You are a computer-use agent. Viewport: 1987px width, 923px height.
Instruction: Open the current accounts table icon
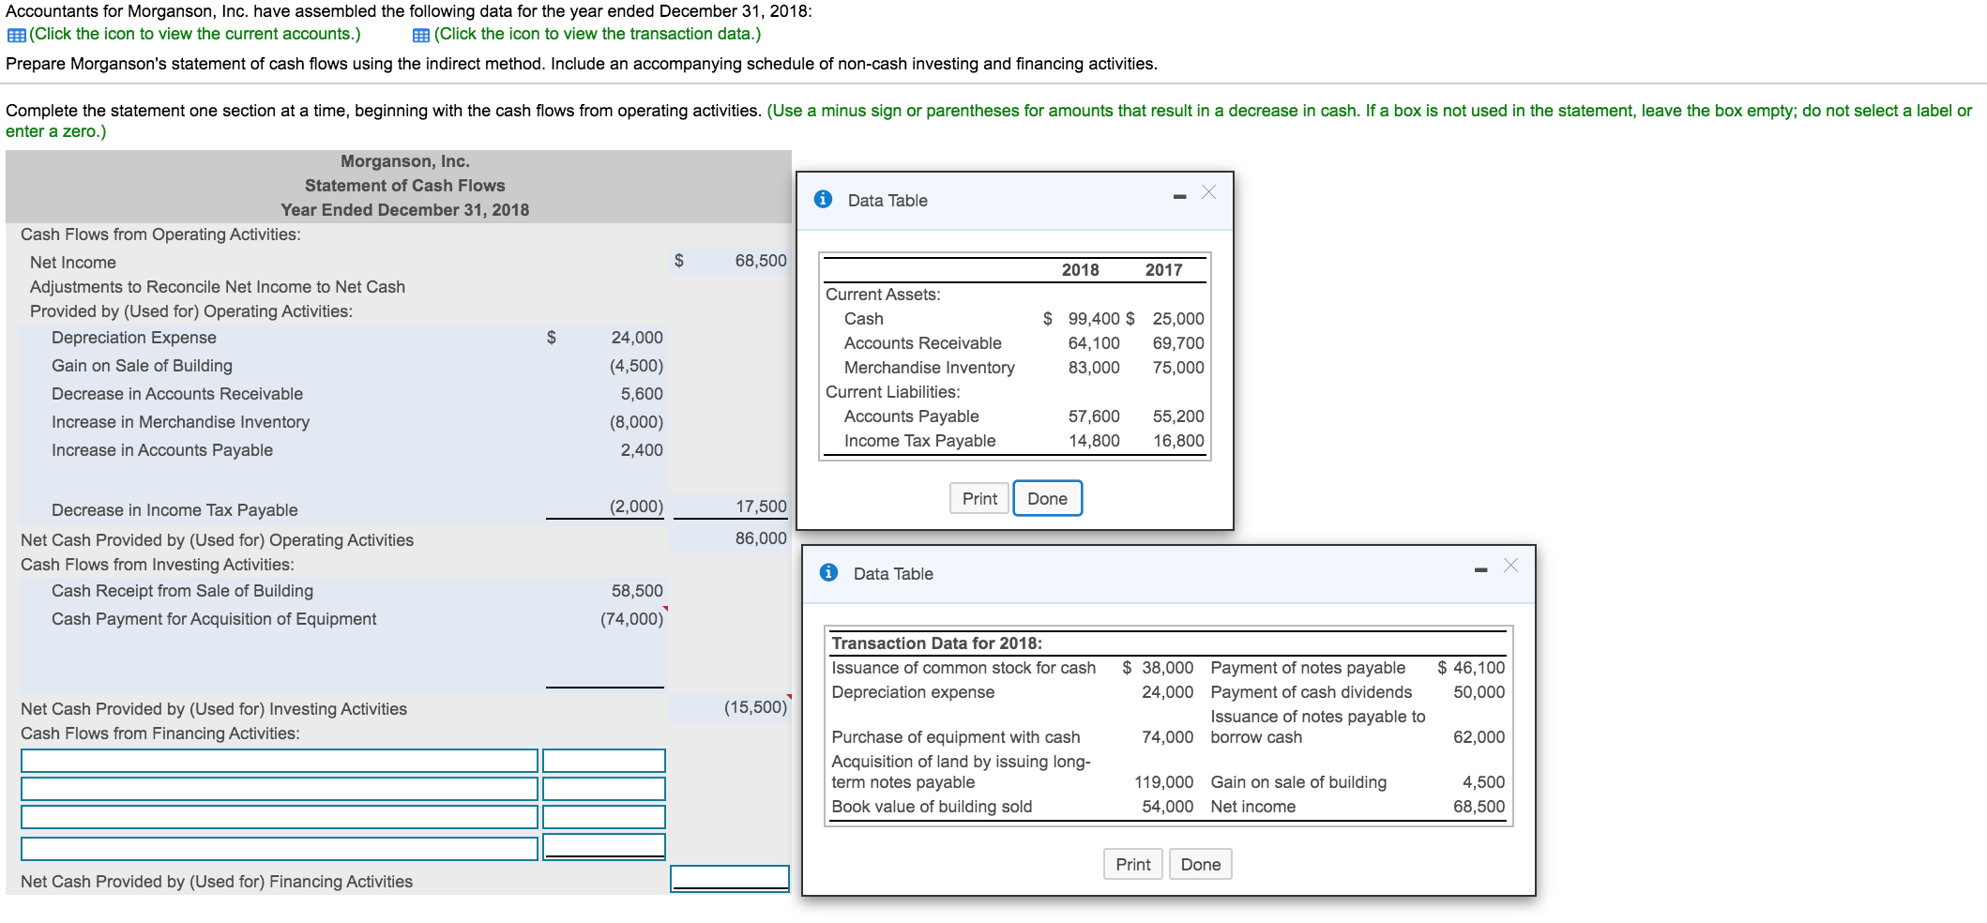pyautogui.click(x=16, y=35)
